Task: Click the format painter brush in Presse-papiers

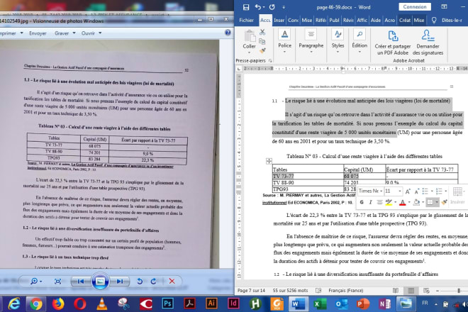Action: (262, 51)
